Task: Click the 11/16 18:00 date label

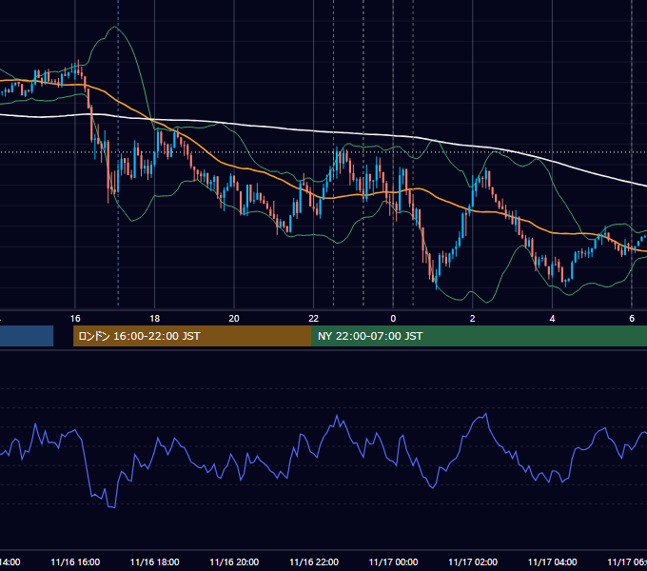Action: point(155,562)
